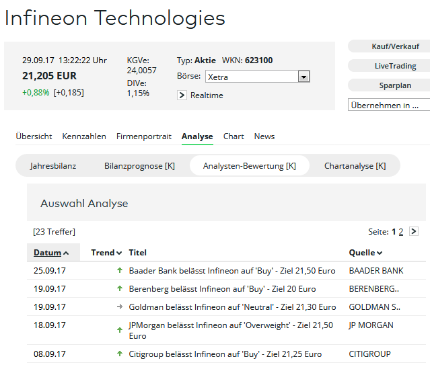This screenshot has height=367, width=430.
Task: Click green trend arrow for JPMorgan row
Action: pos(120,330)
